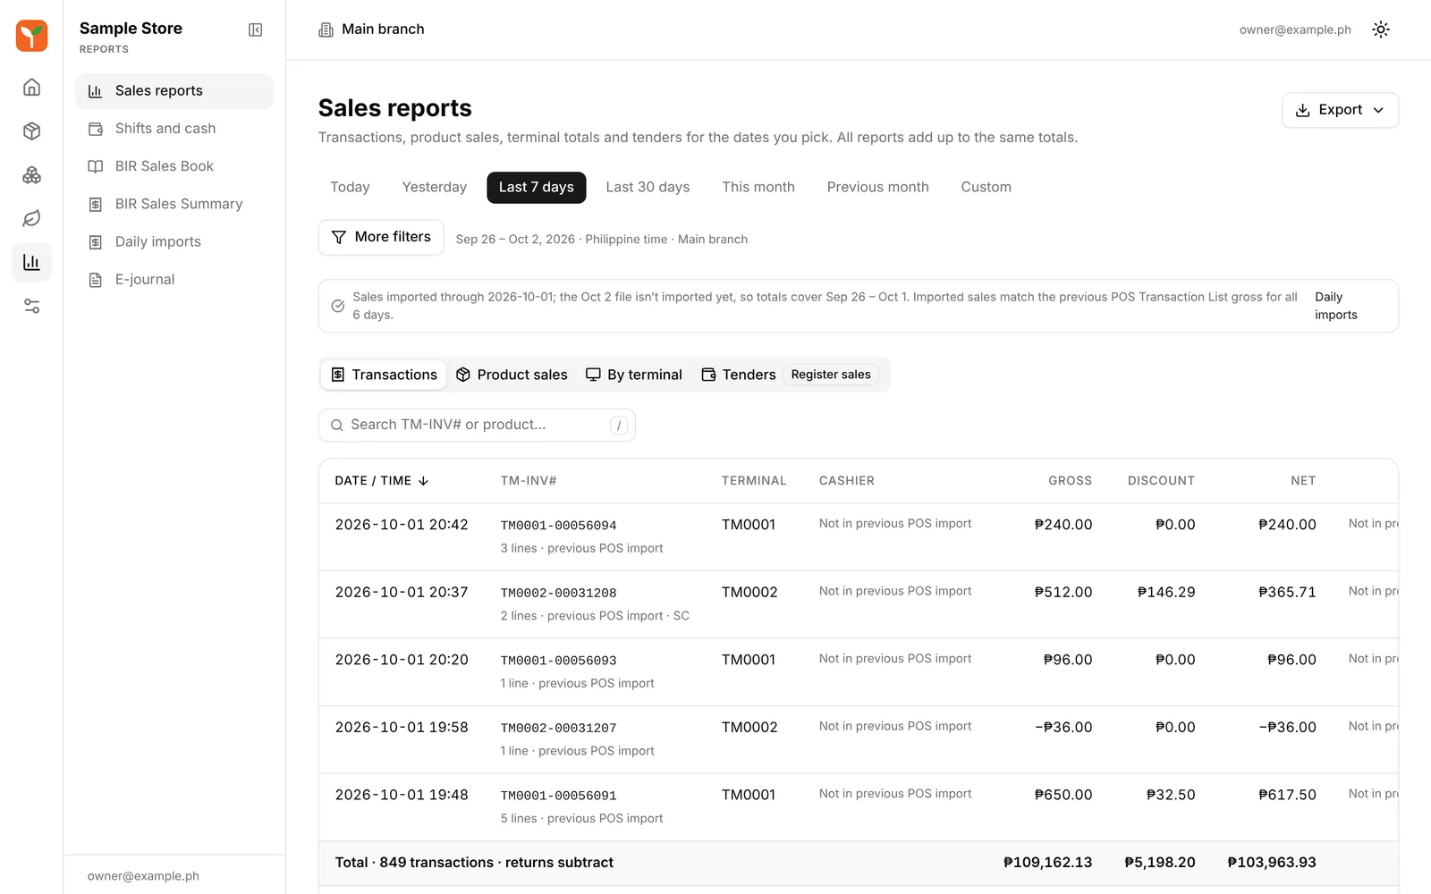1431x894 pixels.
Task: Select the Last 7 days range
Action: pyautogui.click(x=536, y=187)
